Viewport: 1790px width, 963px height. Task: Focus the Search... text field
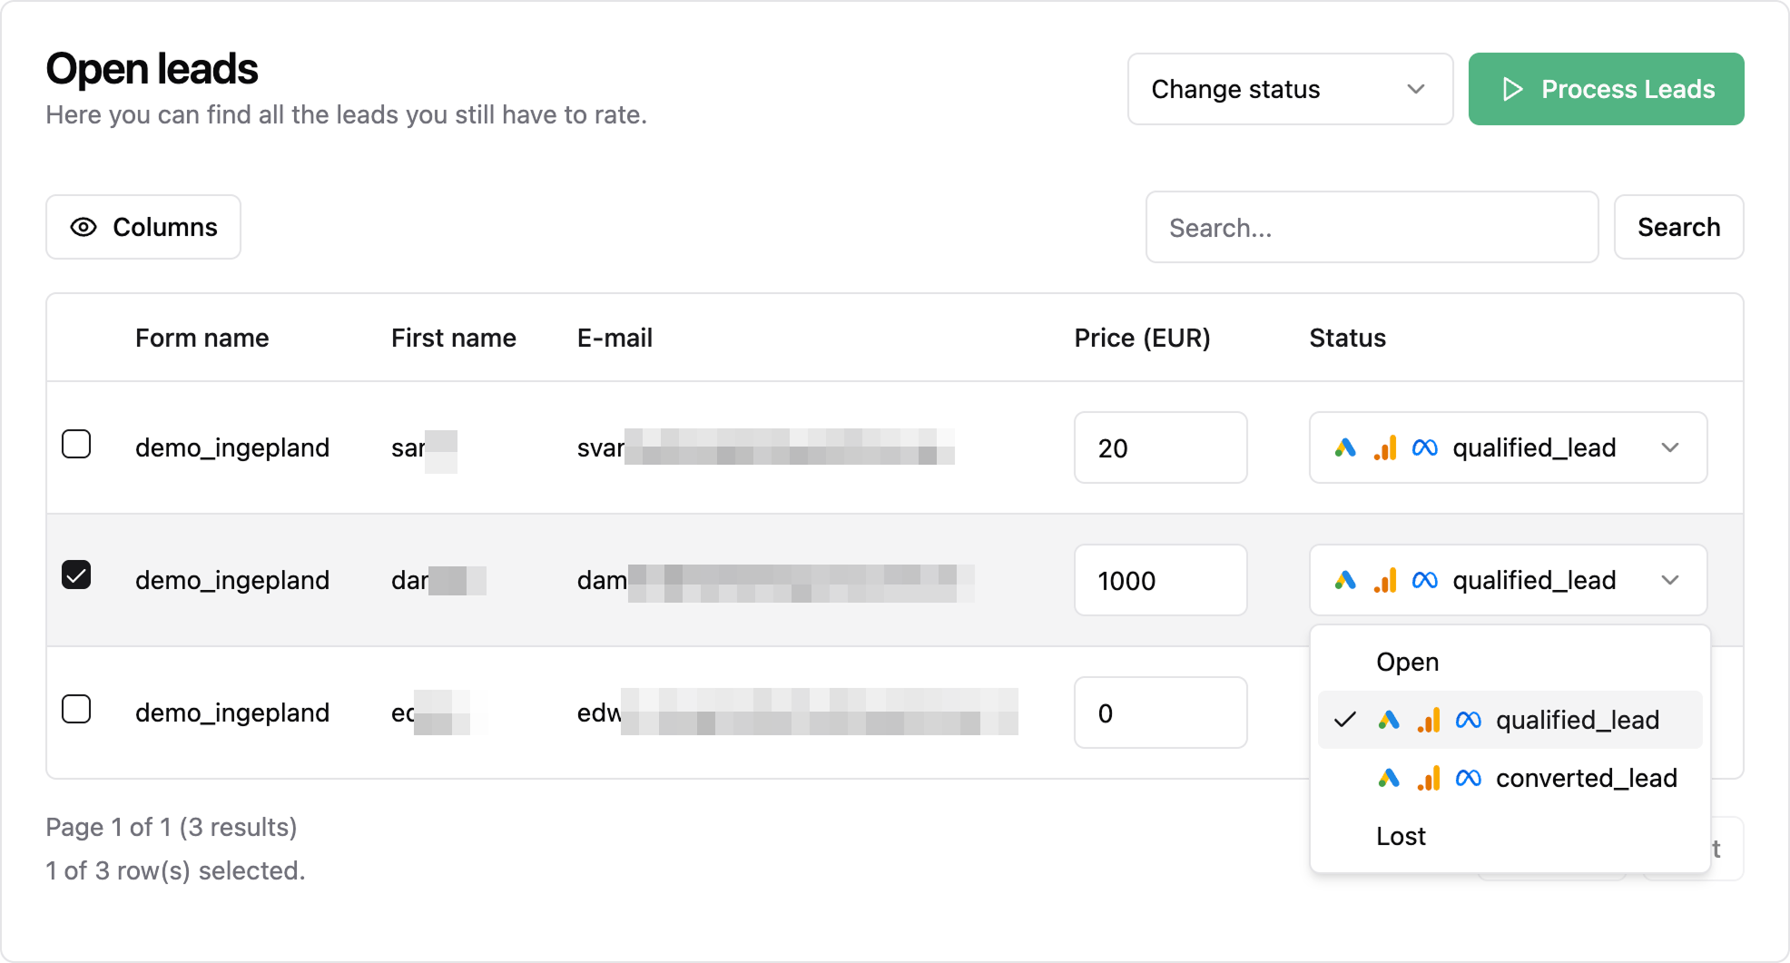pos(1371,228)
